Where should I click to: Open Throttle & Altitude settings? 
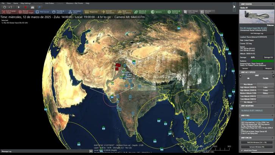(59, 12)
